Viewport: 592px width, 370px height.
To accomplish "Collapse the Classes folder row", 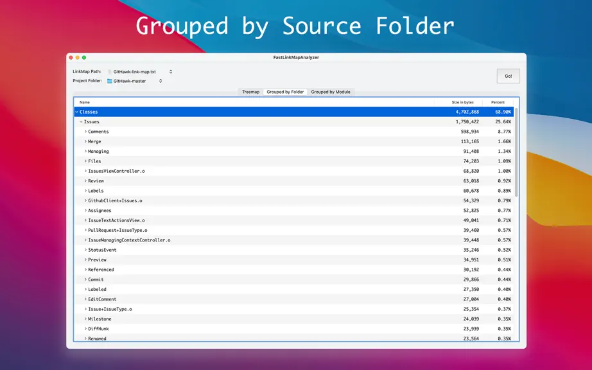I will pyautogui.click(x=77, y=112).
